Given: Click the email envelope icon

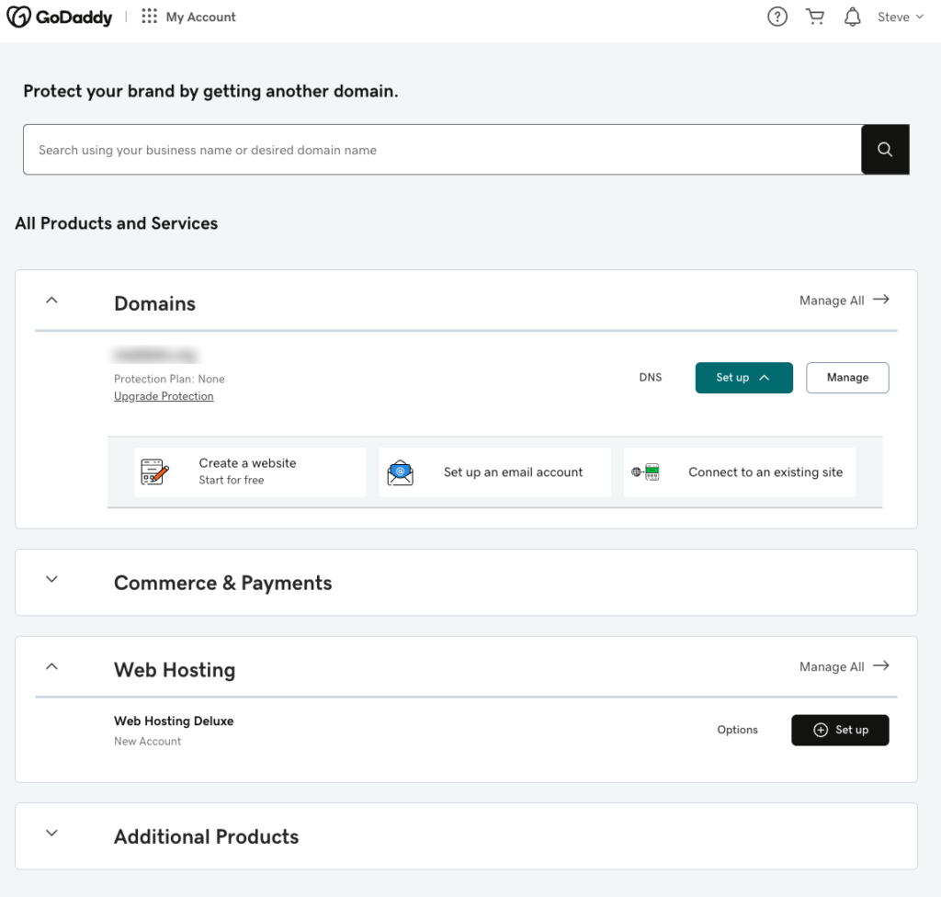Looking at the screenshot, I should point(401,472).
